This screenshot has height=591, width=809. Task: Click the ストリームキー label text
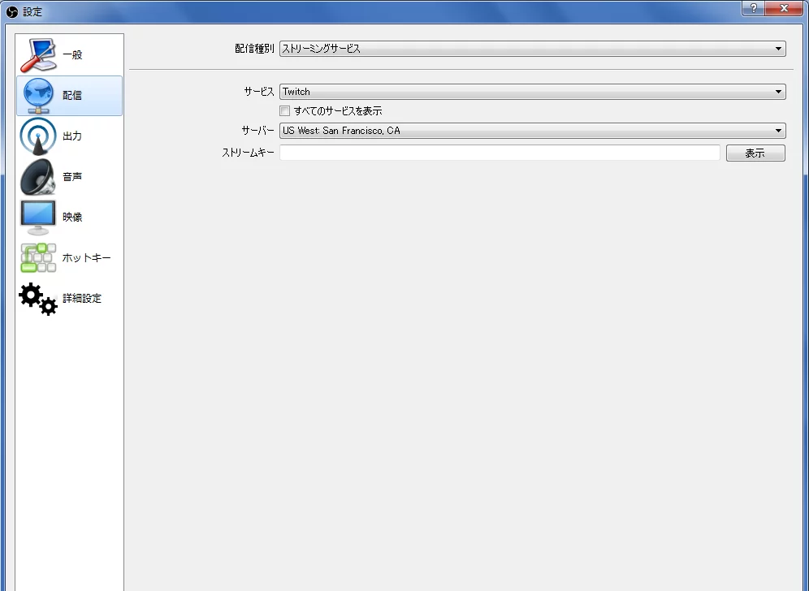249,153
